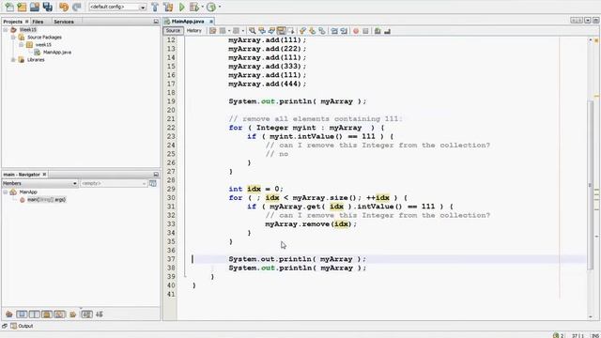This screenshot has width=601, height=338.
Task: Select main(String[] args) in Navigator
Action: coord(46,200)
